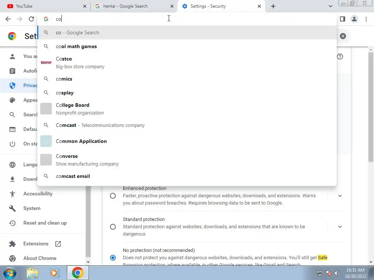This screenshot has height=280, width=374.
Task: Select the On startup power icon
Action: 12,144
